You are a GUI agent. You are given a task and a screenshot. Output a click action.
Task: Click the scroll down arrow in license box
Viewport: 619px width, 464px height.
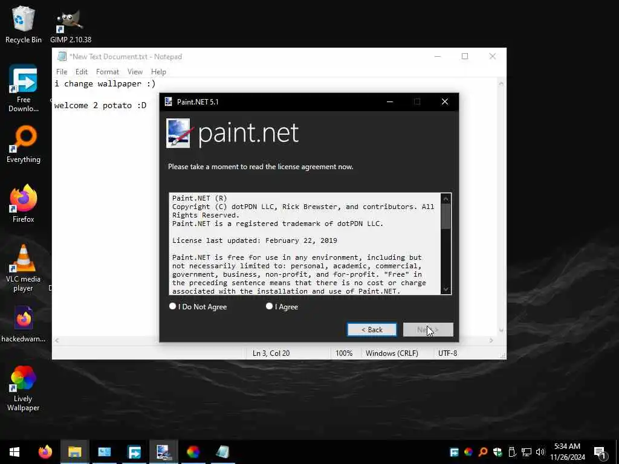(446, 289)
